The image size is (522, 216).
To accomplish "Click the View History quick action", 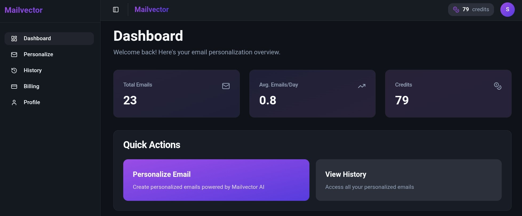I will (x=408, y=180).
